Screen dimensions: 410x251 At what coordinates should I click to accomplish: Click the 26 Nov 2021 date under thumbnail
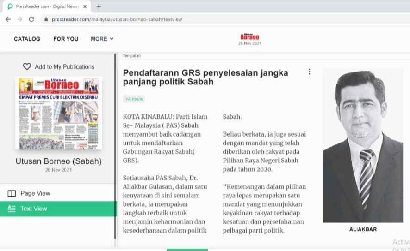58,170
